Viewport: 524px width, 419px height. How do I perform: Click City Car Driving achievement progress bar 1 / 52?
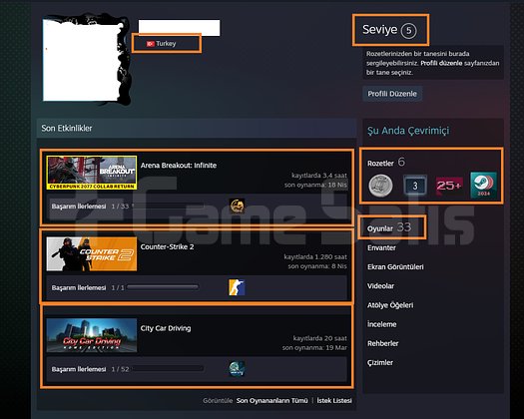pos(168,369)
